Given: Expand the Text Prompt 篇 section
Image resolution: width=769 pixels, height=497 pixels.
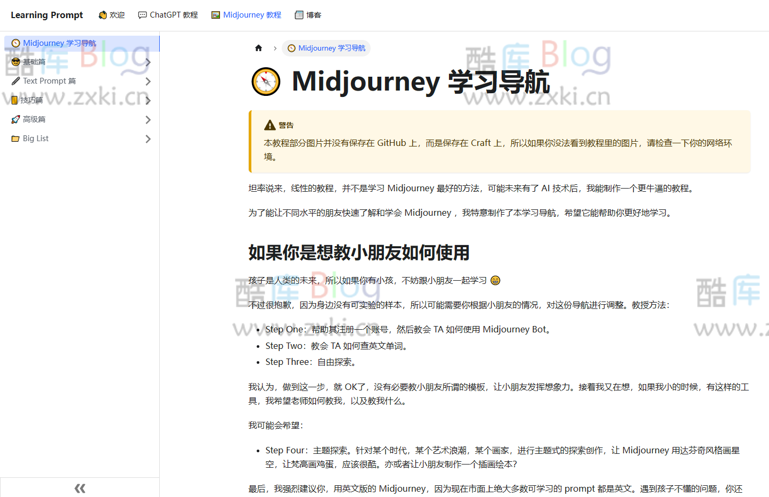Looking at the screenshot, I should (148, 81).
